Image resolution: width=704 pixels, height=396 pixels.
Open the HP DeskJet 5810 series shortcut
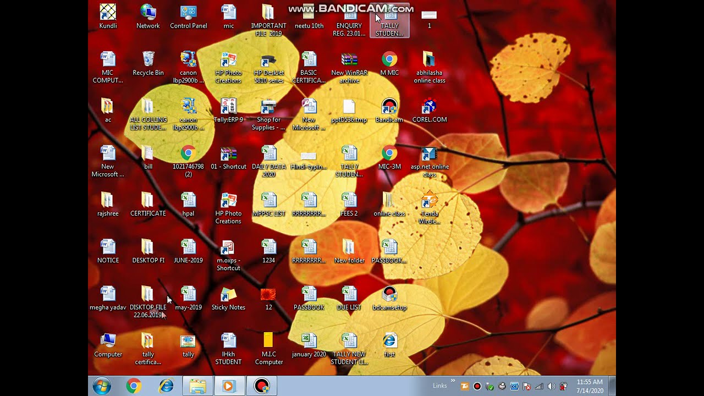(x=268, y=67)
